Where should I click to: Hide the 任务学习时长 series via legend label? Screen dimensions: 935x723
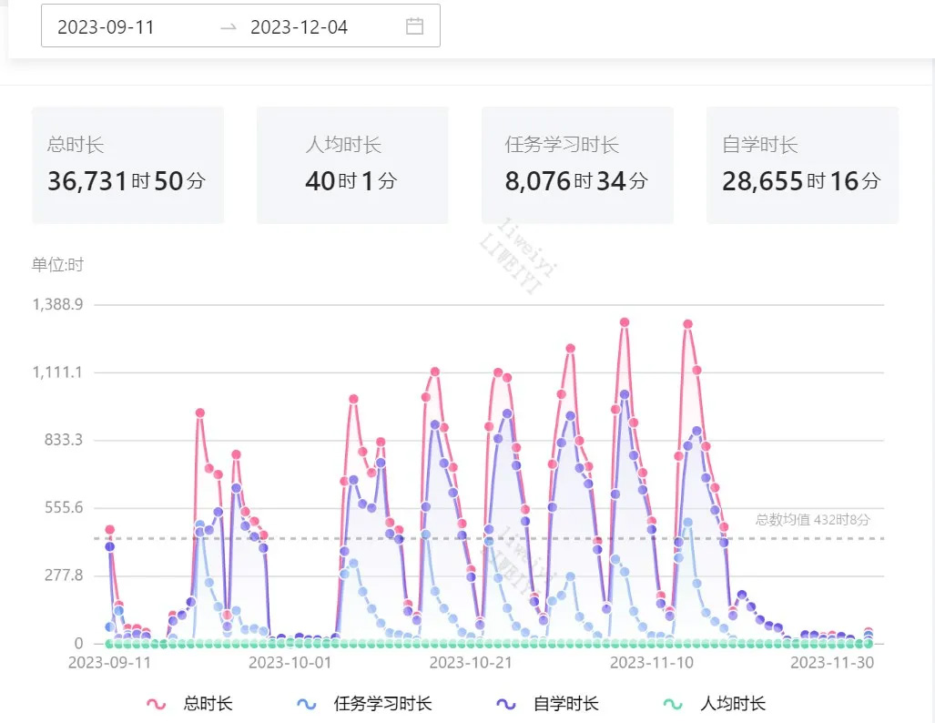coord(382,704)
